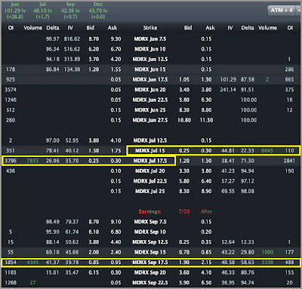Click the MDRX Sep 20 strike row
Image resolution: width=302 pixels, height=289 pixels.
pos(151,272)
